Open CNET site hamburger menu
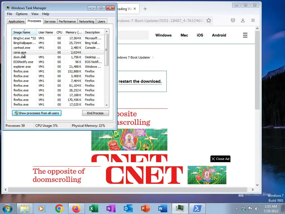Image resolution: width=285 pixels, height=214 pixels. coord(245,35)
